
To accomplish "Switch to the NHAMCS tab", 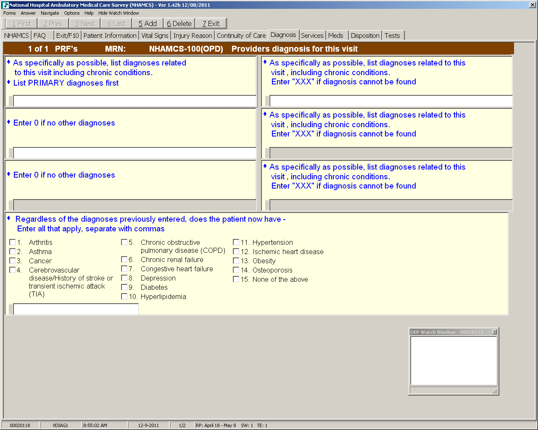I will click(x=16, y=36).
